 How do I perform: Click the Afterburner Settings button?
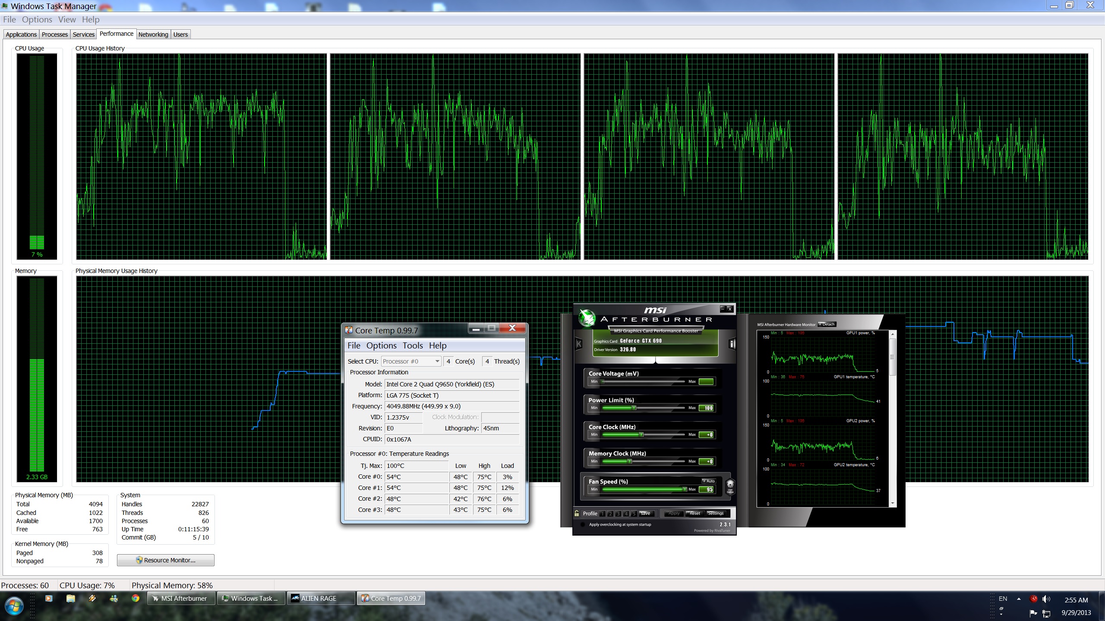click(715, 514)
